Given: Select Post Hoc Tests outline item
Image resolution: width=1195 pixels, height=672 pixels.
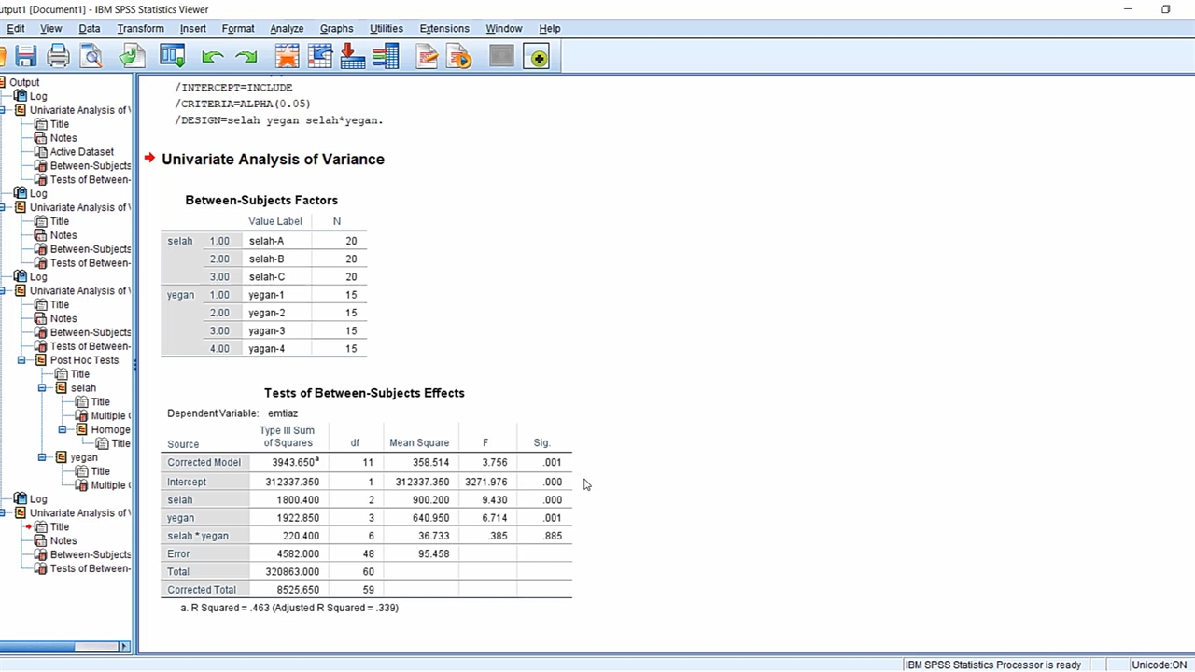Looking at the screenshot, I should coord(84,360).
